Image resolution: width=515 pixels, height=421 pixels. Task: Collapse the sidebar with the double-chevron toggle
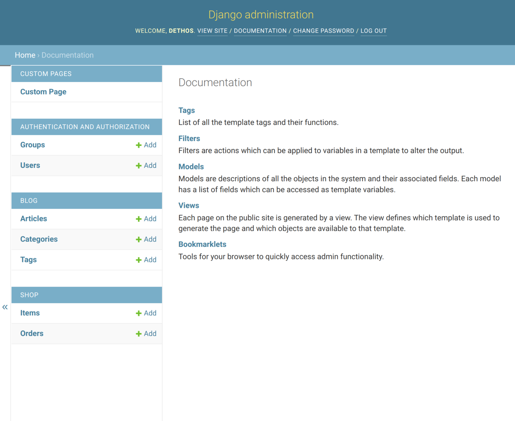pyautogui.click(x=5, y=307)
